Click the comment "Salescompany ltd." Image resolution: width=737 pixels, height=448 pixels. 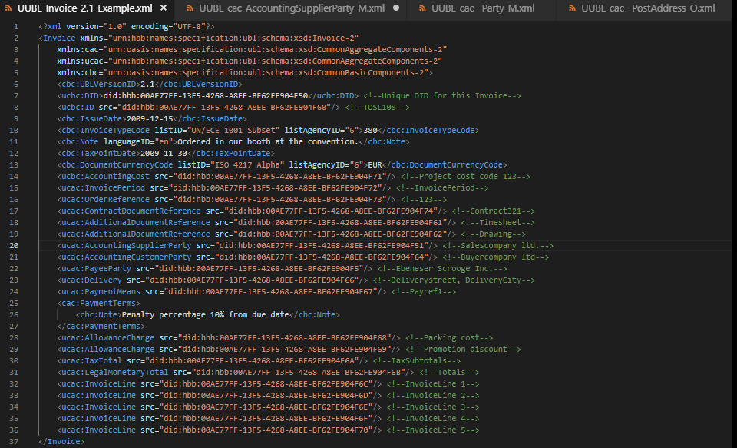tap(497, 246)
